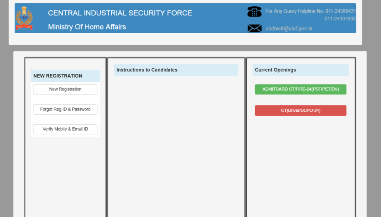The height and width of the screenshot is (217, 381).
Task: Click second helpline number 011-24307933
Action: pyautogui.click(x=340, y=19)
